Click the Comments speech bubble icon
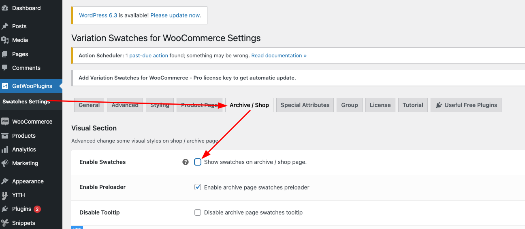525x229 pixels. click(5, 68)
